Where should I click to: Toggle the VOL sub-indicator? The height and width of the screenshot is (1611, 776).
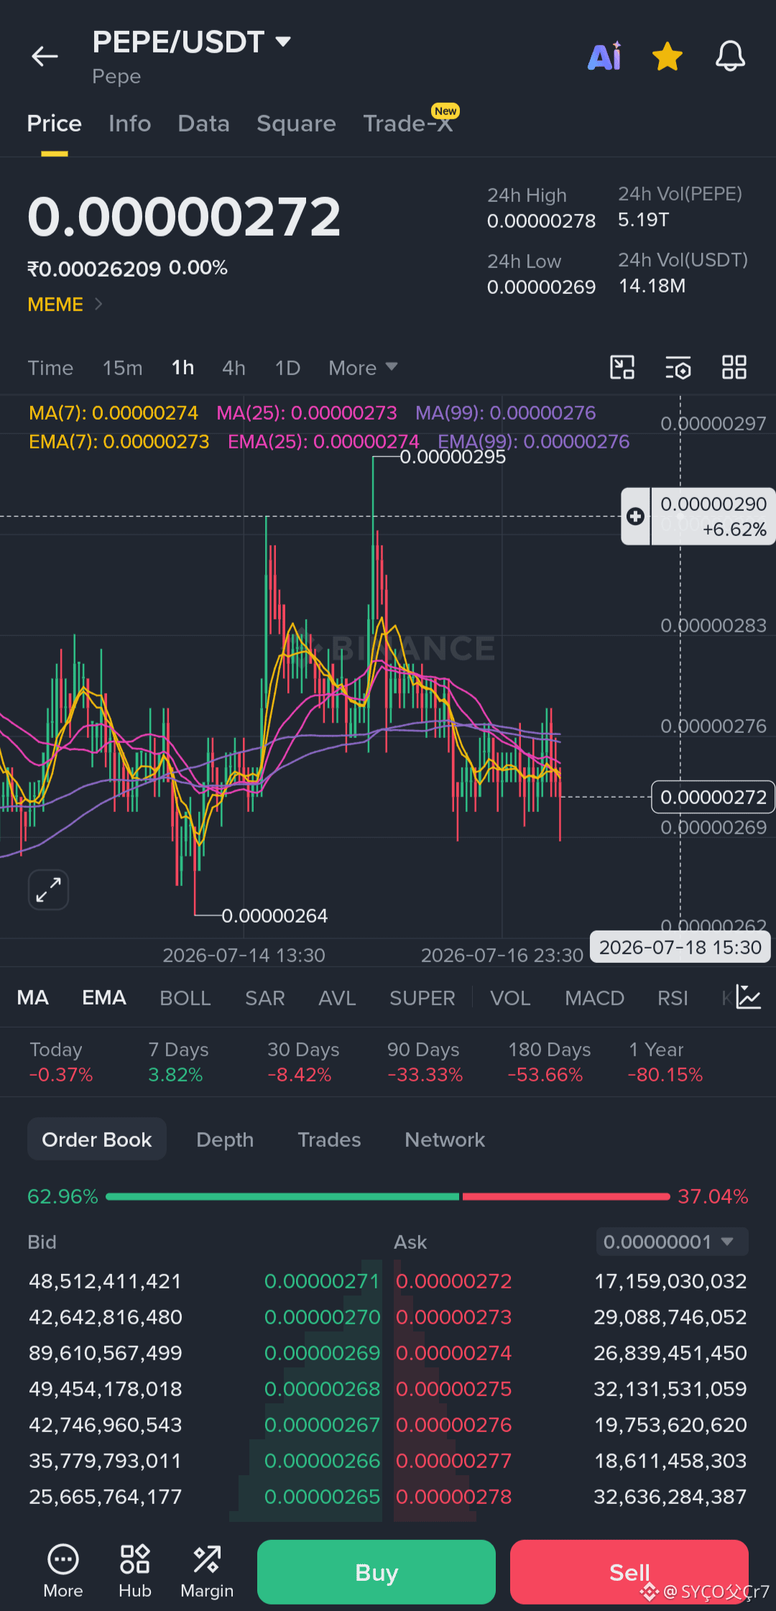[510, 997]
